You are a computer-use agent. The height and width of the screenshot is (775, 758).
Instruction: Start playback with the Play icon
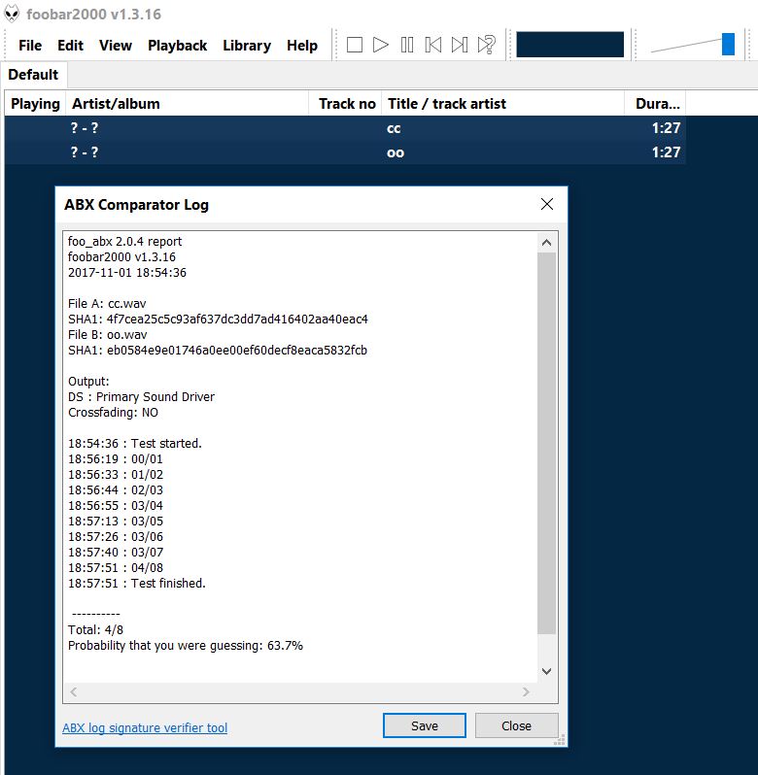(x=380, y=45)
